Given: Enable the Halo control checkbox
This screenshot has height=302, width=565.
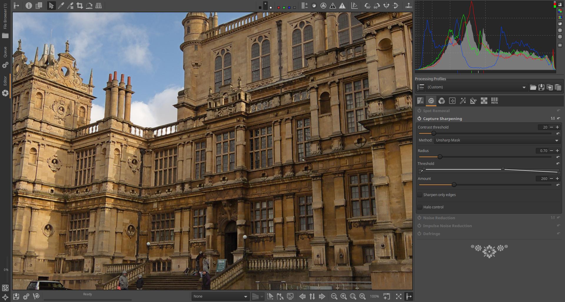Looking at the screenshot, I should (x=420, y=207).
